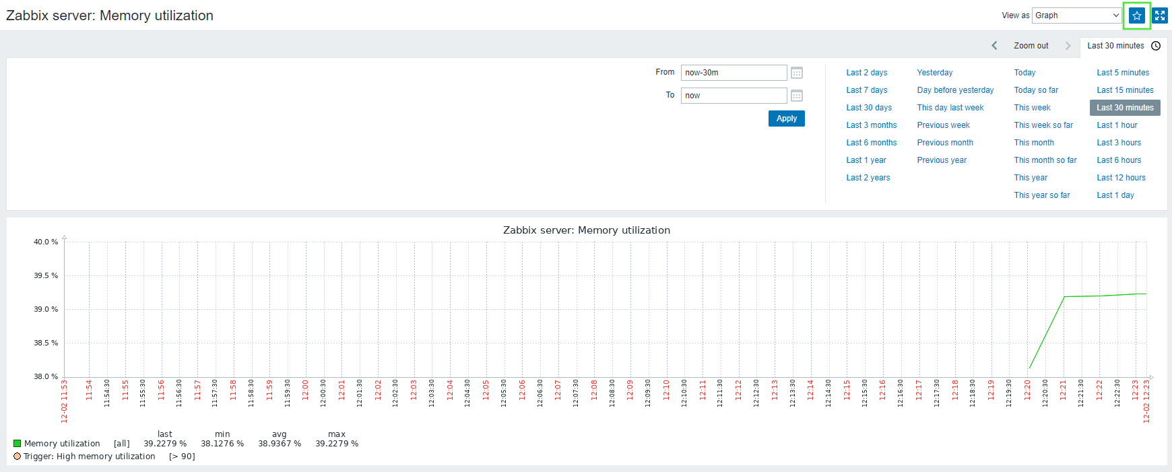Select Day before yesterday range

(955, 90)
